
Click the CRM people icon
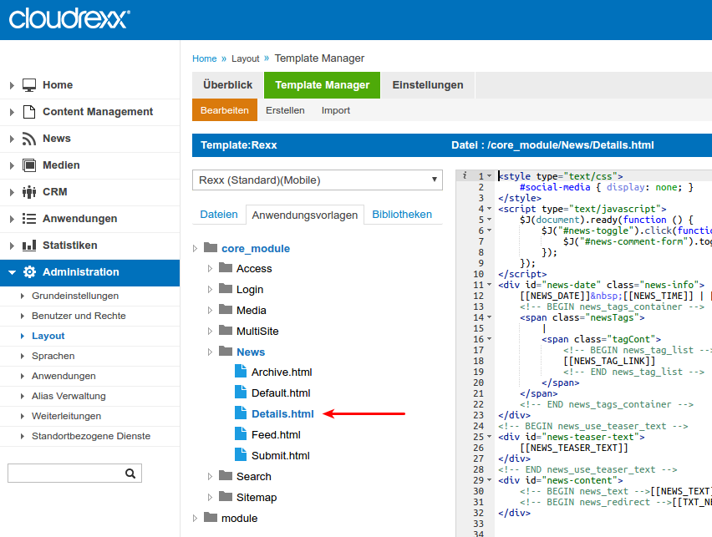point(29,192)
